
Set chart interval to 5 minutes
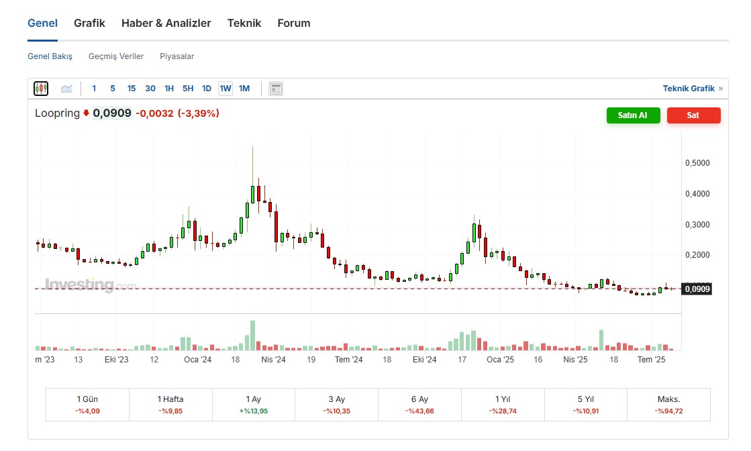click(113, 89)
